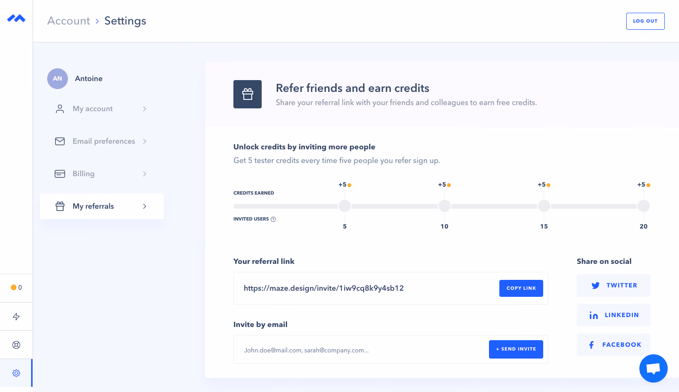Viewport: 679px width, 392px height.
Task: Expand My referrals chevron arrow
Action: 145,206
